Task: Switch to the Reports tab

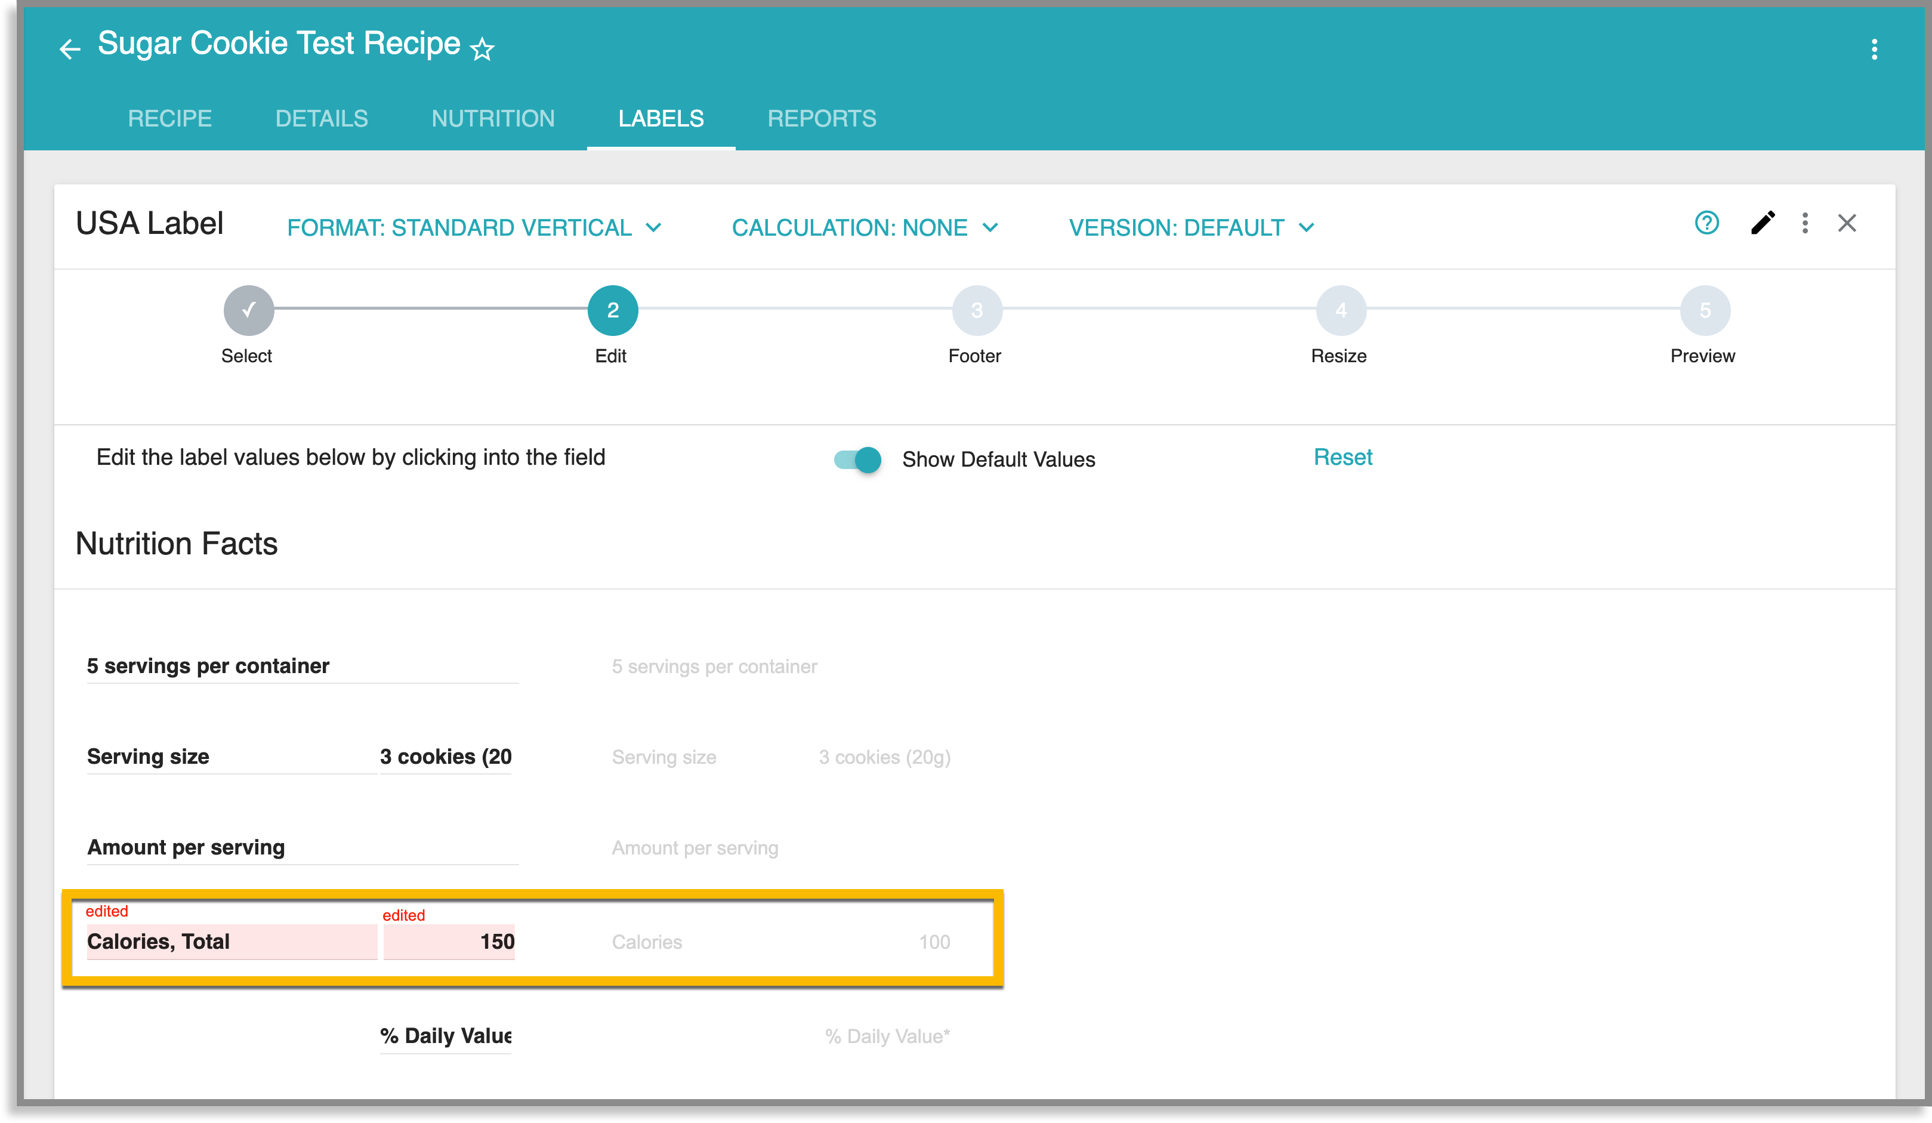Action: (822, 118)
